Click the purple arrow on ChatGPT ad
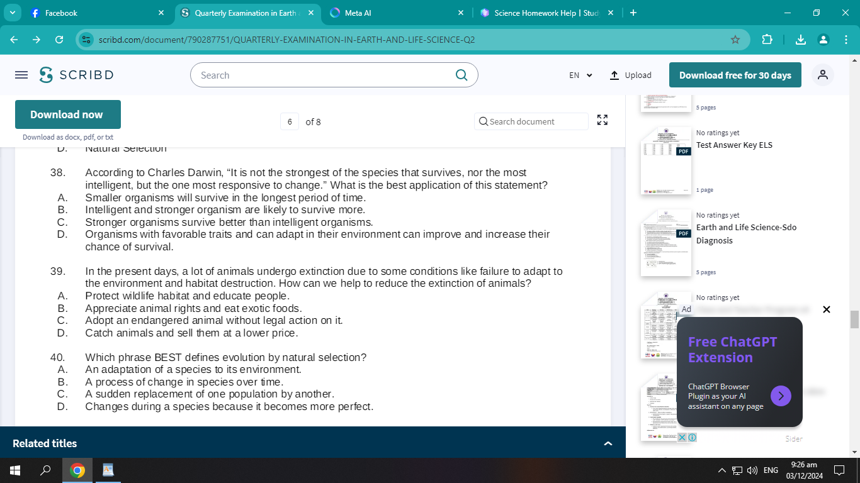860x483 pixels. [781, 396]
